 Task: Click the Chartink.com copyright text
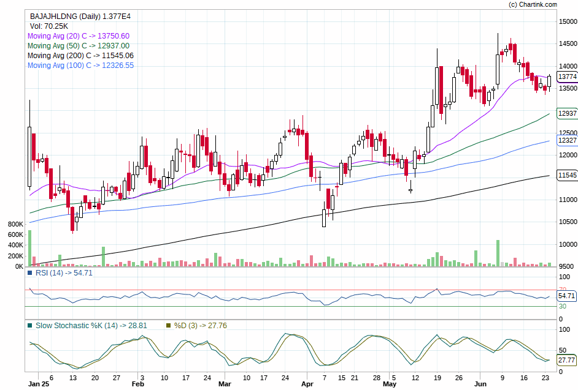[x=533, y=4]
